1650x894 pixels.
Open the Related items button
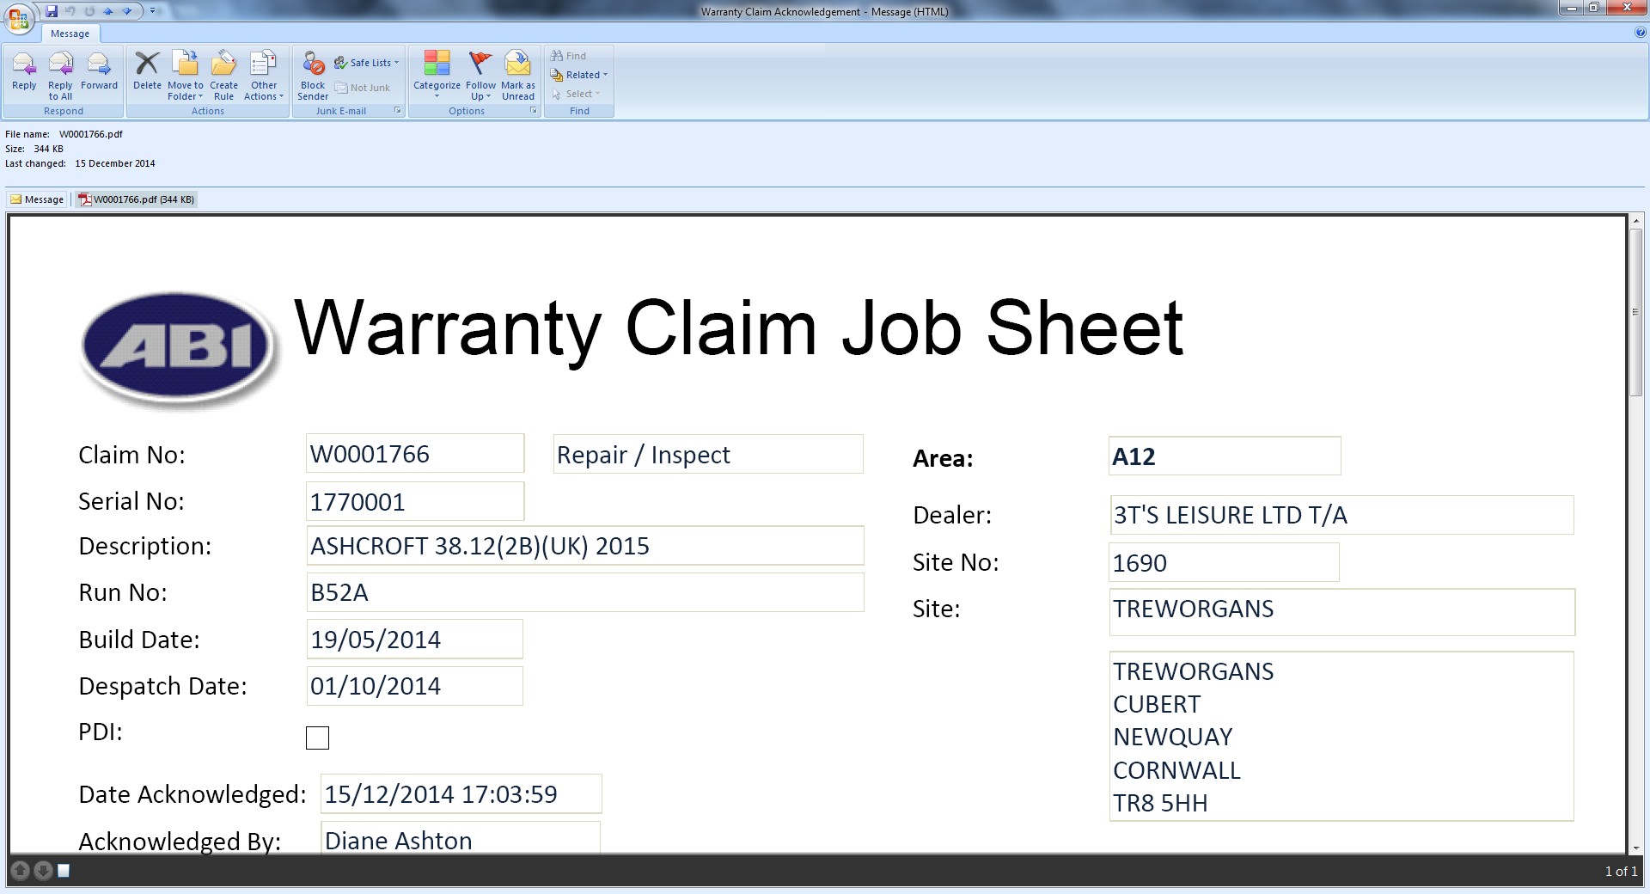[581, 75]
